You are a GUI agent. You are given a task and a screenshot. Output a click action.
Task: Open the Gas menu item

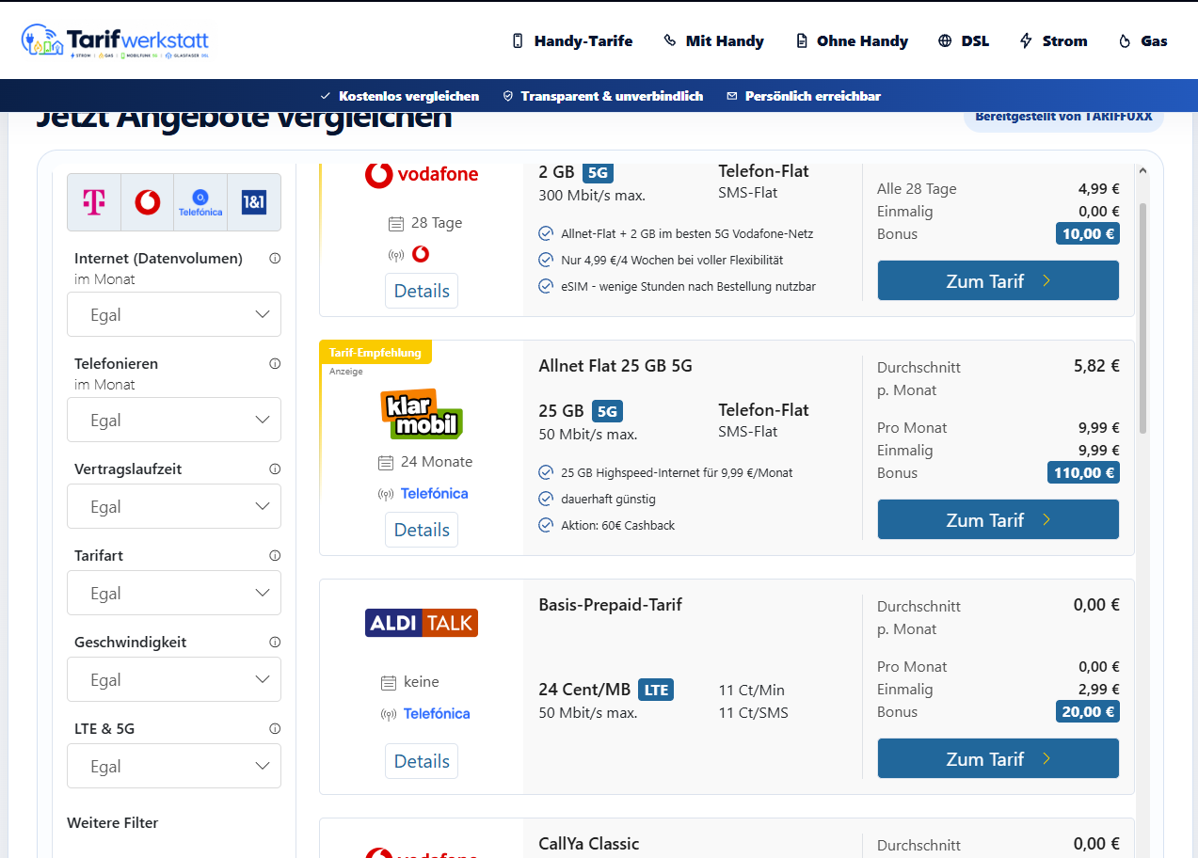point(1142,41)
